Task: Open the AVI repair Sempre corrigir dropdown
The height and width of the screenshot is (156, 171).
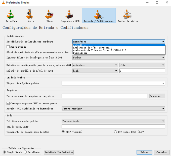Action: [x=113, y=109]
